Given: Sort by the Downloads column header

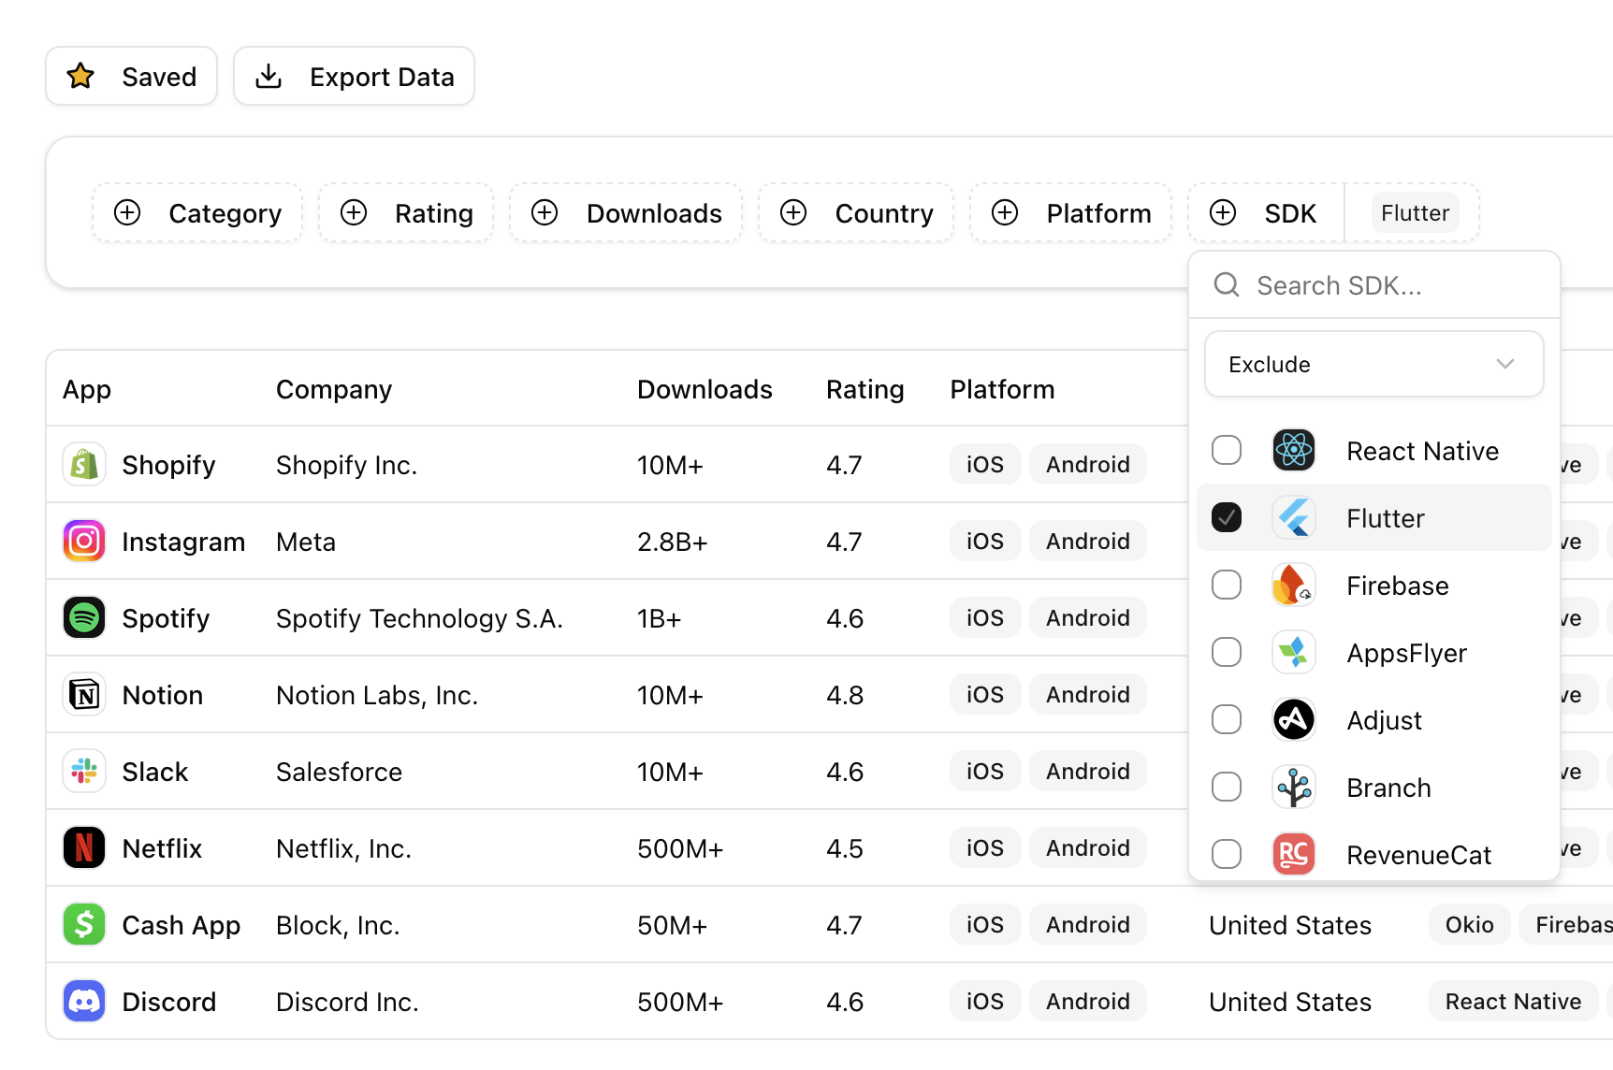Looking at the screenshot, I should click(705, 389).
